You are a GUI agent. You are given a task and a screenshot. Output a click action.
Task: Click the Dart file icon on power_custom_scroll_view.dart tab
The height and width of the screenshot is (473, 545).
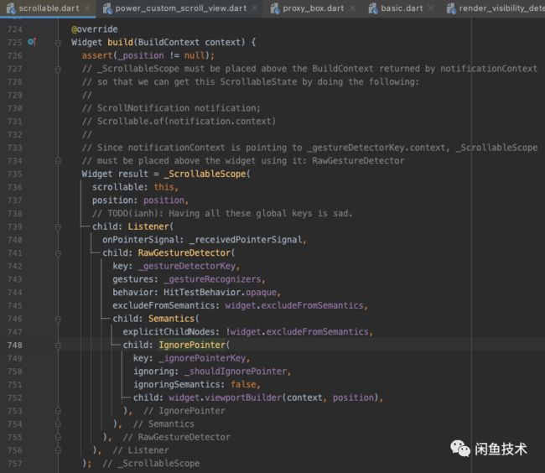tap(107, 8)
